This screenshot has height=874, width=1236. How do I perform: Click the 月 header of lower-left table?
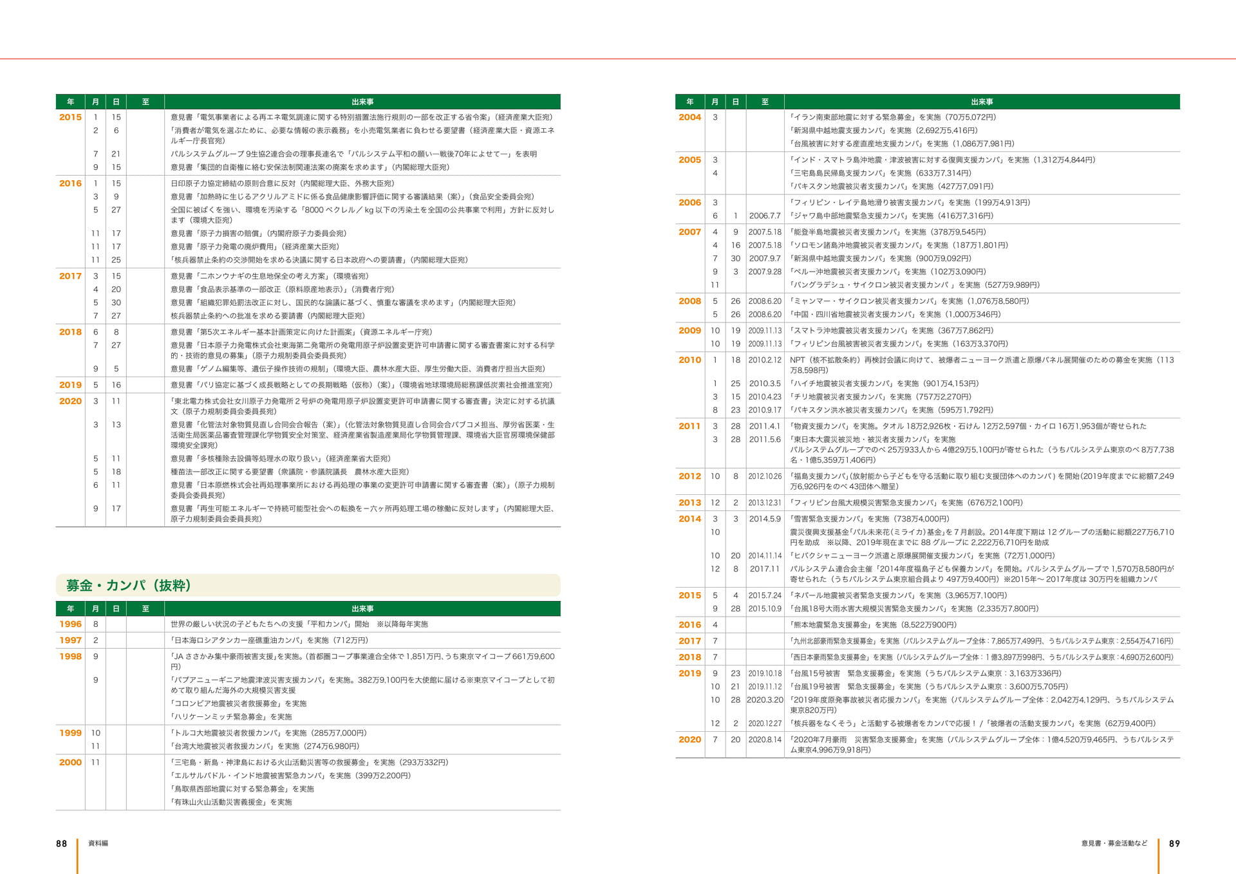coord(95,608)
